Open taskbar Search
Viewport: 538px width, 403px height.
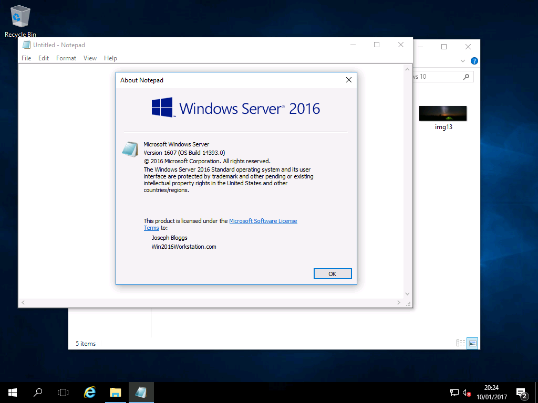(x=38, y=393)
